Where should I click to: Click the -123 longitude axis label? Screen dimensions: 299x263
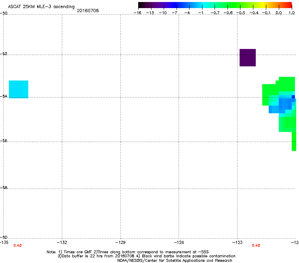(238, 242)
